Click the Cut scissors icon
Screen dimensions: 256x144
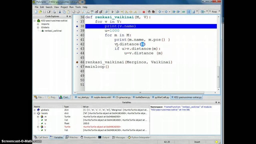pyautogui.click(x=60, y=12)
